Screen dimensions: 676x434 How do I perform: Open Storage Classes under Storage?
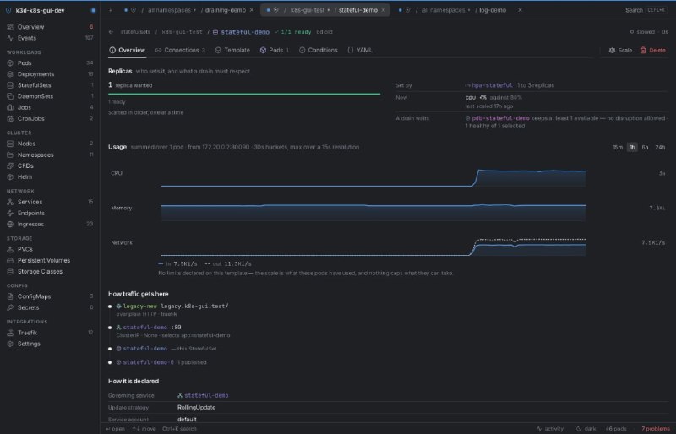[x=50, y=272]
